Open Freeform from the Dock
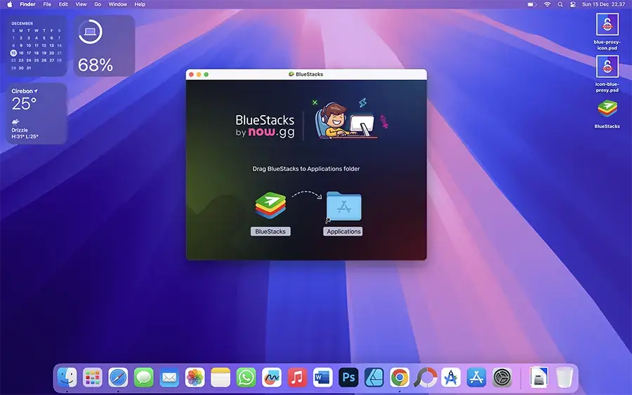 click(x=272, y=377)
